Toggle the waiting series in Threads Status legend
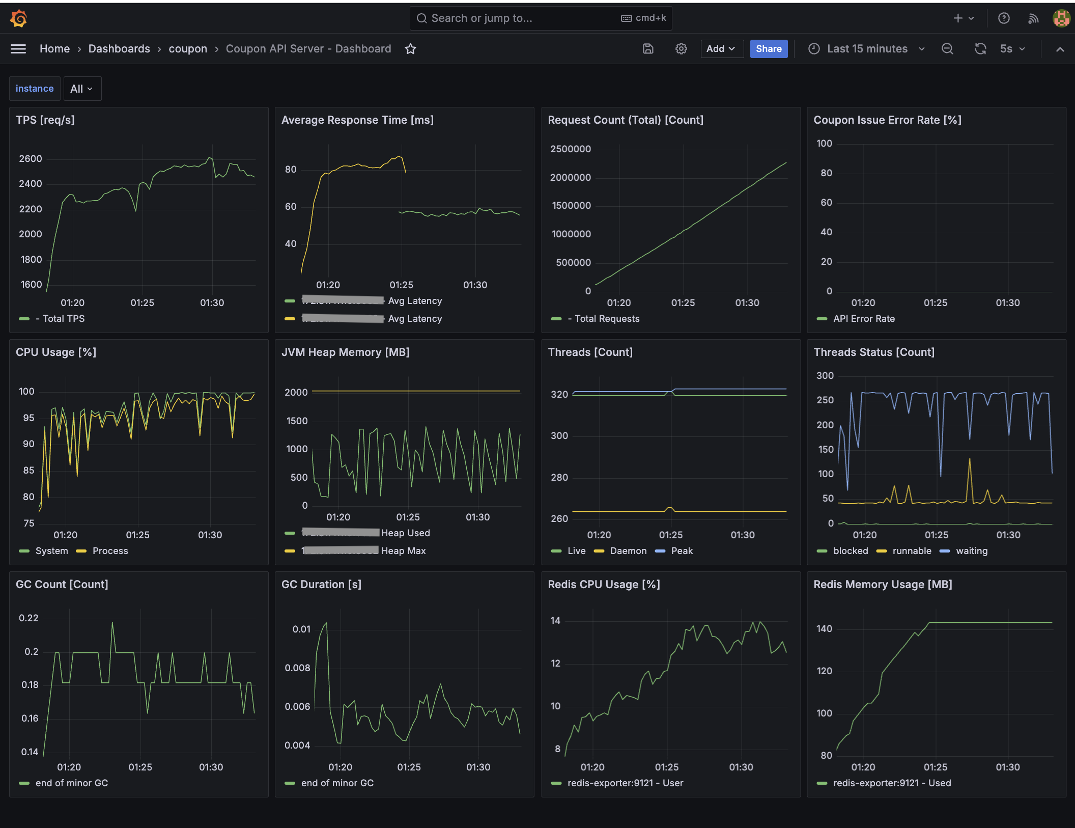 [x=971, y=551]
